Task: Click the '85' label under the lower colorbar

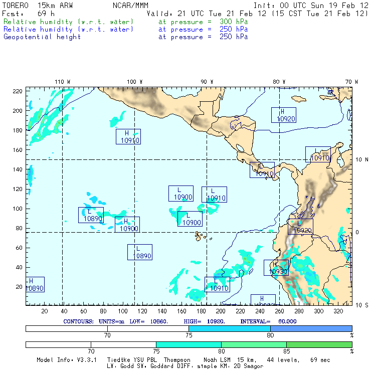Action: [287, 351]
